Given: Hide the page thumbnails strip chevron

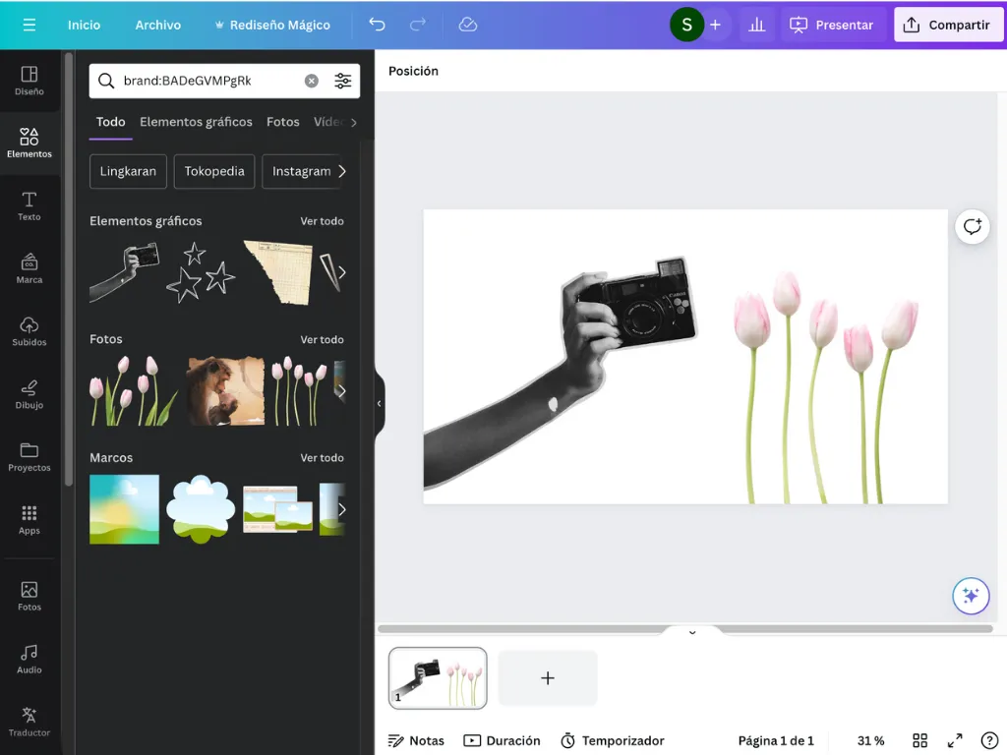Looking at the screenshot, I should pos(692,632).
